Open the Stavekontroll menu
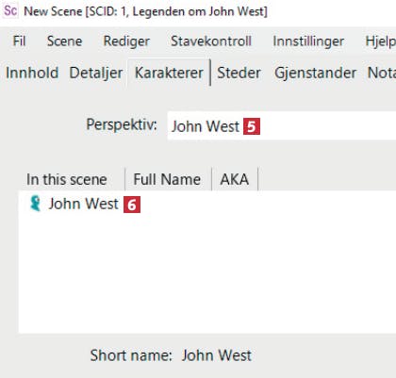The height and width of the screenshot is (378, 396). coord(211,41)
